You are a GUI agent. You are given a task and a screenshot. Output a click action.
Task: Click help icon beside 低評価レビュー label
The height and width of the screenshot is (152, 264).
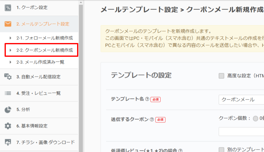pyautogui.click(x=180, y=150)
